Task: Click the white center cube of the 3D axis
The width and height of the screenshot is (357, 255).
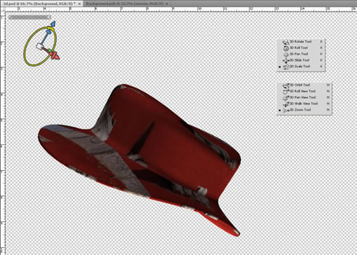Action: click(38, 46)
